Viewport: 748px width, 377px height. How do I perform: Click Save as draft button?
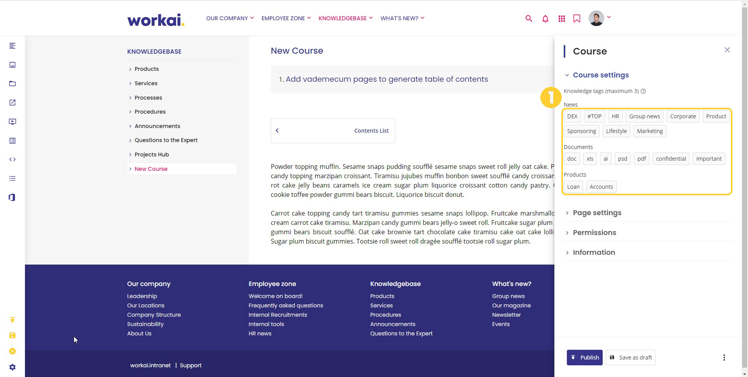coord(631,358)
